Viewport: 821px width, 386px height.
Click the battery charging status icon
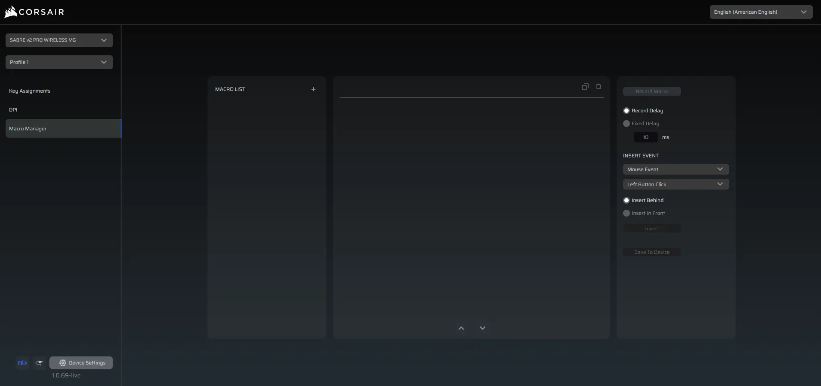point(22,363)
